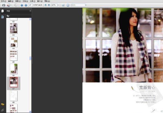Open the 文件 (File) menu
Screen dimensions: 163x113
pos(4,1)
